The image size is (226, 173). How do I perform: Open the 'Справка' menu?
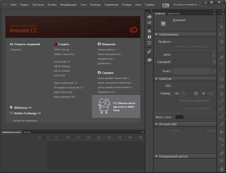(150, 5)
